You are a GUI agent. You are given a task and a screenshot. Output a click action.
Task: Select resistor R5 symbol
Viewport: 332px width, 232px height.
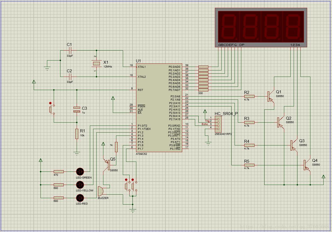249,165
